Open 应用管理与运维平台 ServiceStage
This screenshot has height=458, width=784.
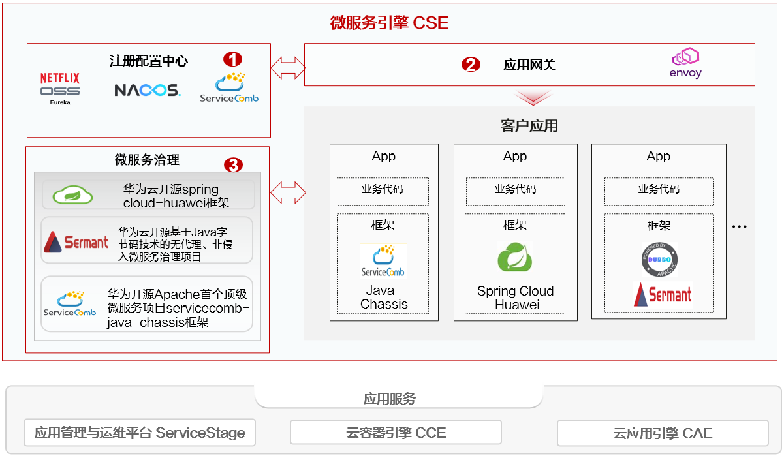click(x=140, y=433)
